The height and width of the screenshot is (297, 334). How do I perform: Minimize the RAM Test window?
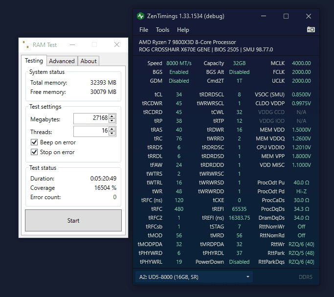coord(72,45)
